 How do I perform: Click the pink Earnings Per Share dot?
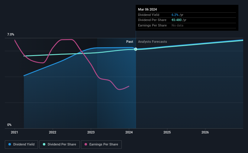coord(86,144)
